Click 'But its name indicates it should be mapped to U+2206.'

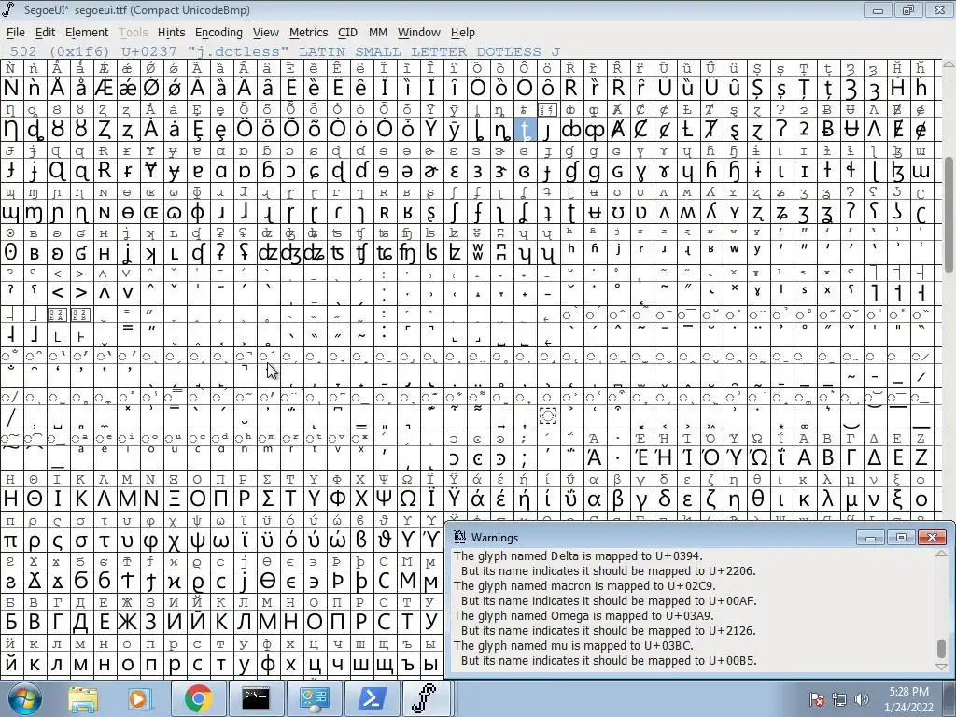[609, 571]
